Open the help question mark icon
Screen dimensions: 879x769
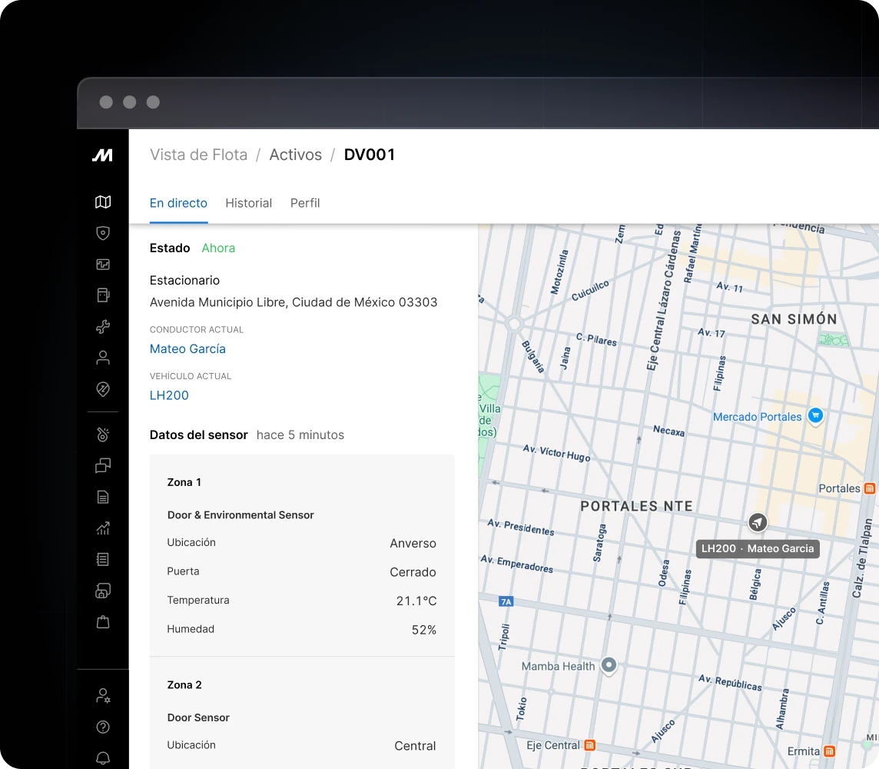tap(102, 727)
